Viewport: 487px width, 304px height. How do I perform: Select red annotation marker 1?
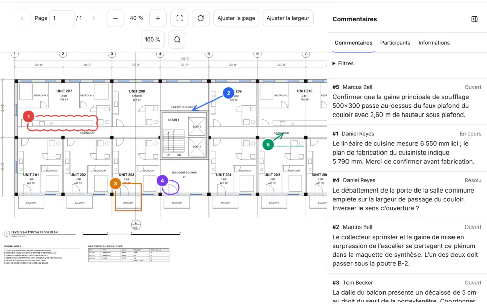point(28,117)
